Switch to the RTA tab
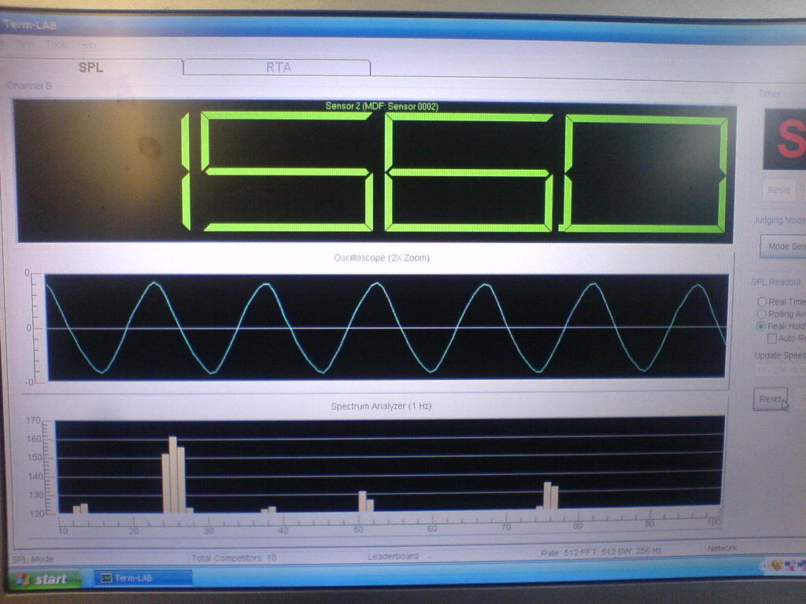806x604 pixels. [278, 68]
